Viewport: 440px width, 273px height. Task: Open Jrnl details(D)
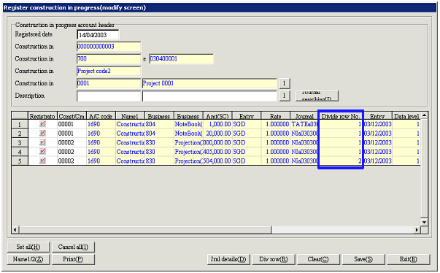click(228, 259)
